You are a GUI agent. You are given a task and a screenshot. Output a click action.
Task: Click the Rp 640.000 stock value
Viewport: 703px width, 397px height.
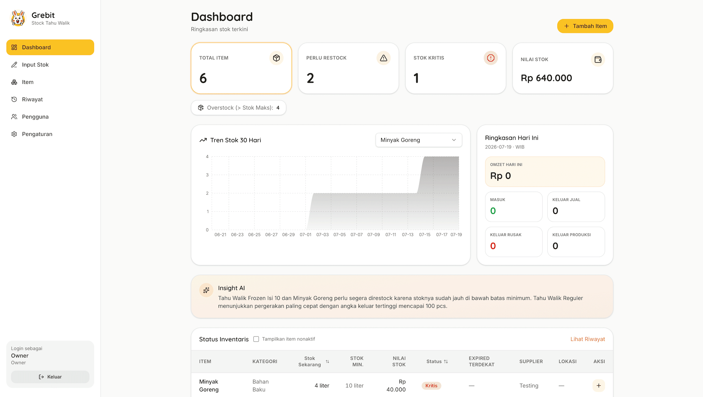pyautogui.click(x=546, y=78)
